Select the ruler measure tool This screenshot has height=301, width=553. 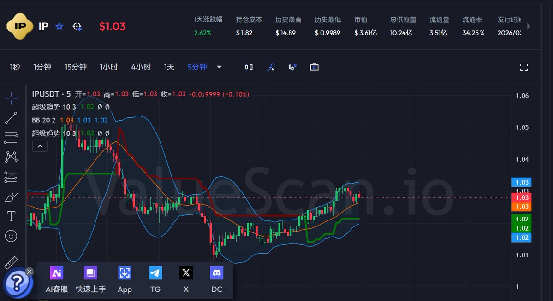(x=11, y=262)
